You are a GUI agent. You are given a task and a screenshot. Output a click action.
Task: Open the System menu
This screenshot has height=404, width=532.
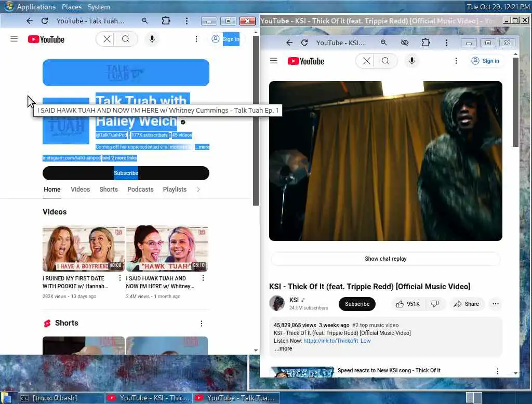click(99, 7)
